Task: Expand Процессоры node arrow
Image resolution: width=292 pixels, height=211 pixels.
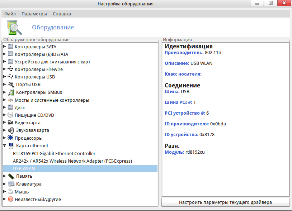Action: (x=4, y=138)
